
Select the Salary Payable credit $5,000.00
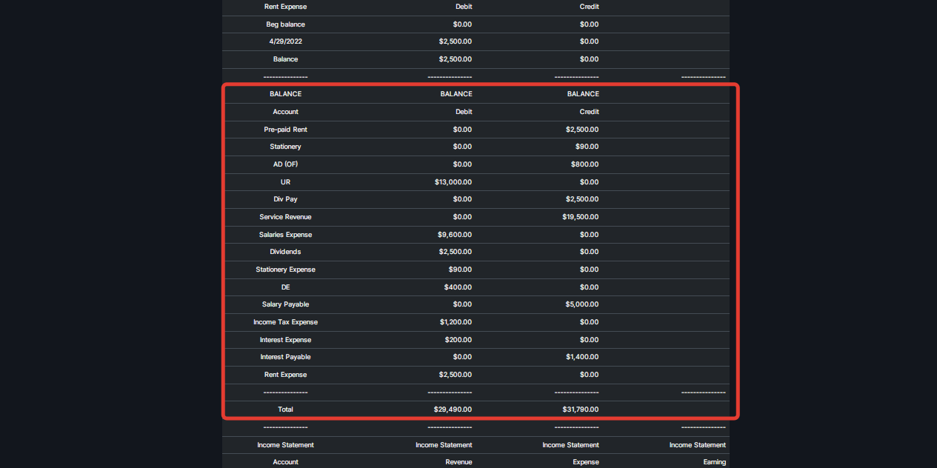pos(582,304)
